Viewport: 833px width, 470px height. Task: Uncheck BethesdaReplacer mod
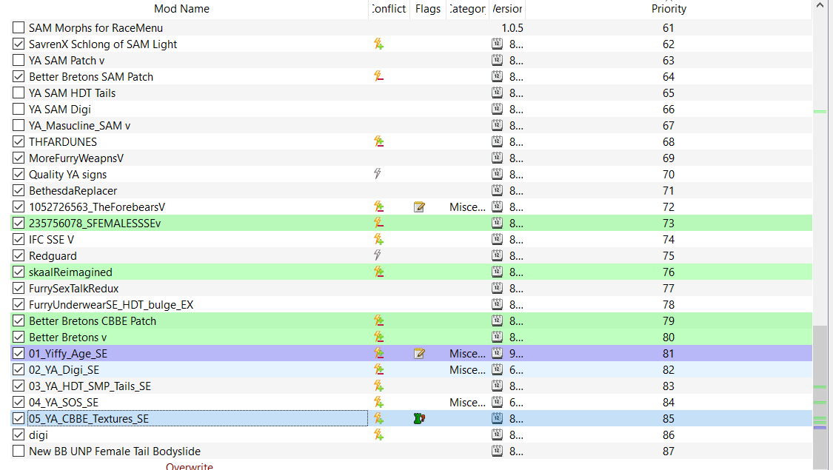(x=19, y=191)
